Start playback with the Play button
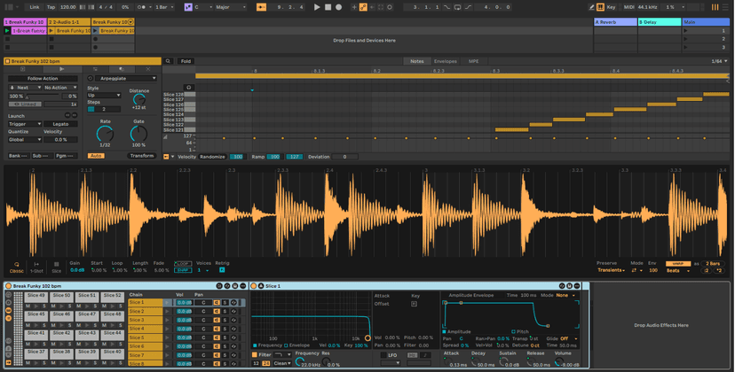735x372 pixels. click(317, 7)
